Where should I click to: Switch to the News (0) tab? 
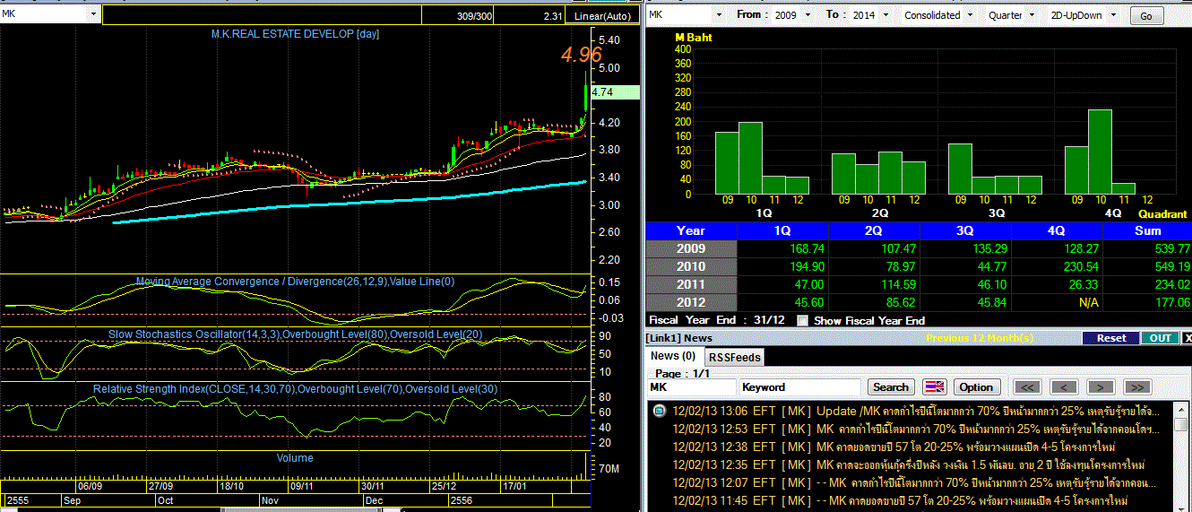(672, 356)
